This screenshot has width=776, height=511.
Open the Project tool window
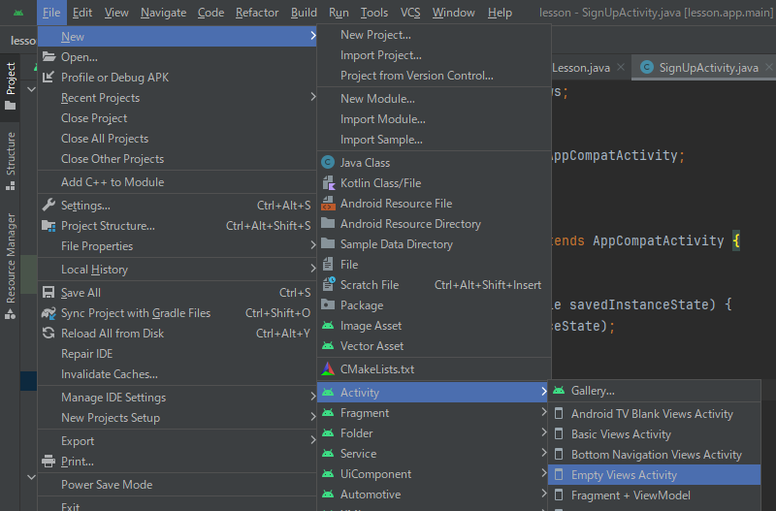[x=11, y=86]
